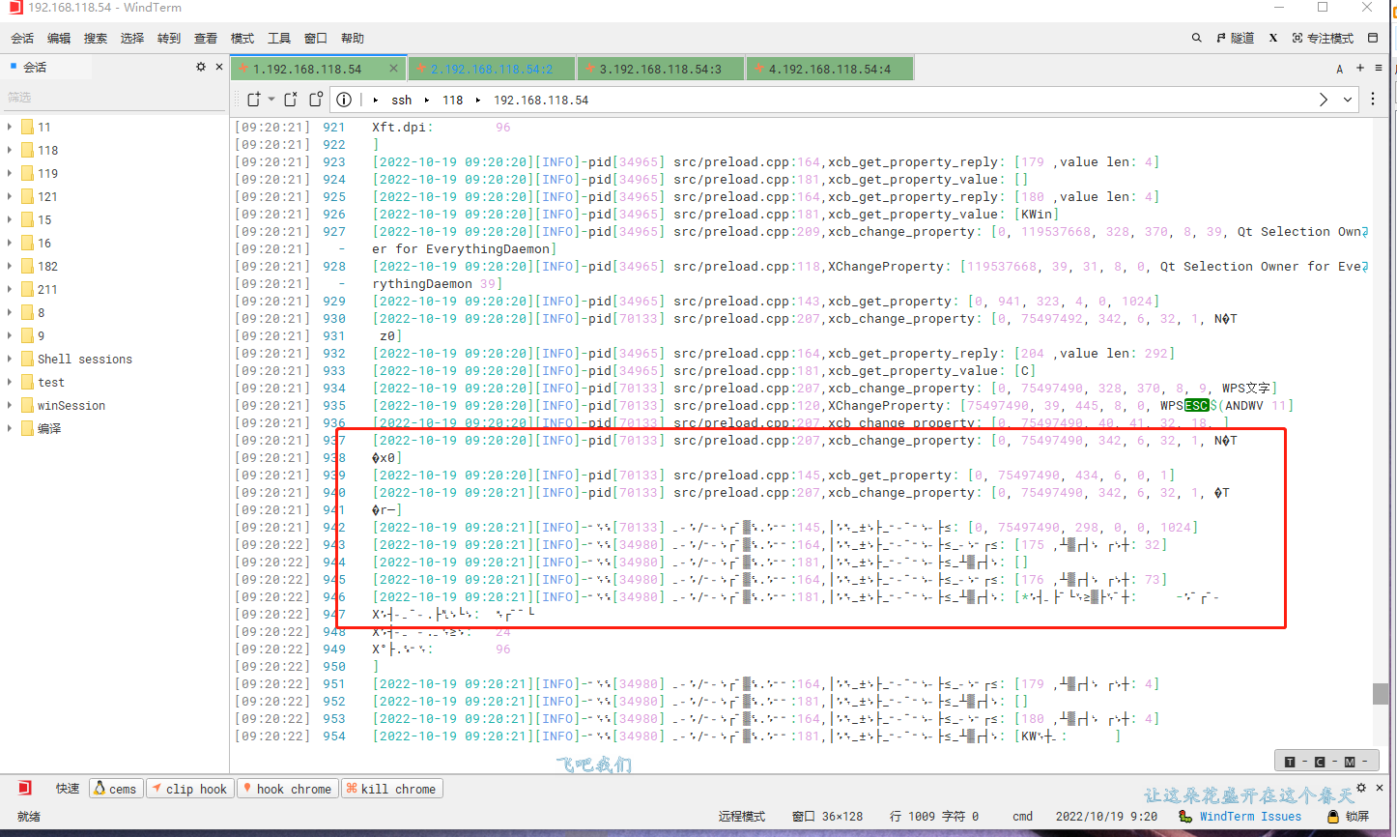Expand the Shell sessions folder
1397x837 pixels.
point(10,359)
